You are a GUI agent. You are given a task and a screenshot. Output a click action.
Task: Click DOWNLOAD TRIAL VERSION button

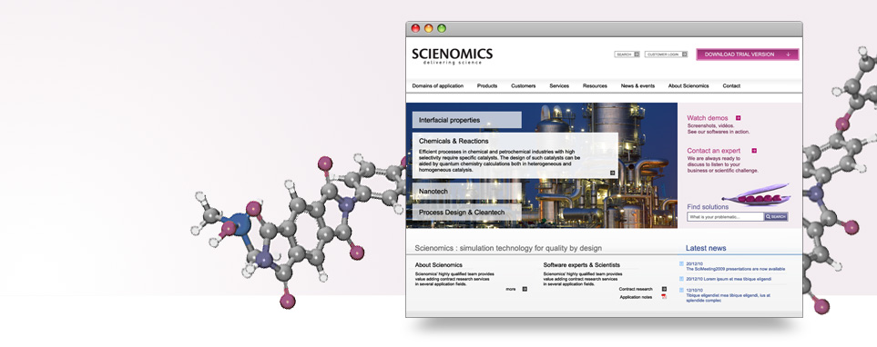pos(748,55)
